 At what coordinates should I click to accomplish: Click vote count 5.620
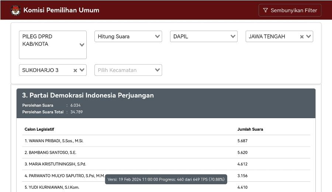click(242, 152)
